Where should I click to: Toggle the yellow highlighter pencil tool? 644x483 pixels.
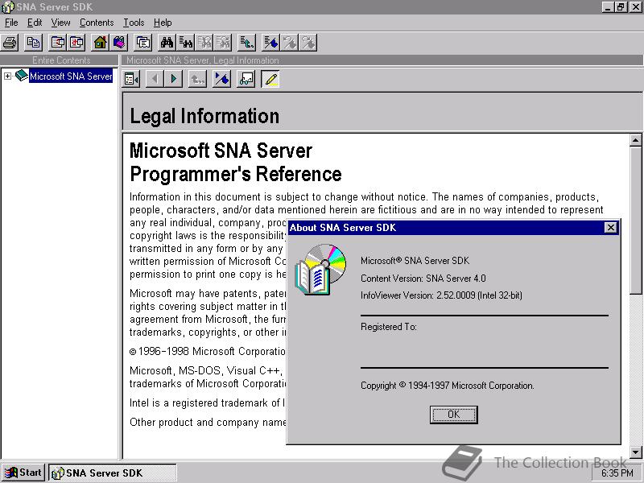click(x=270, y=78)
